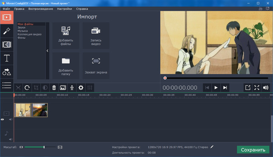The height and width of the screenshot is (157, 273).
Task: Open the Настройки menu
Action: pyautogui.click(x=64, y=9)
